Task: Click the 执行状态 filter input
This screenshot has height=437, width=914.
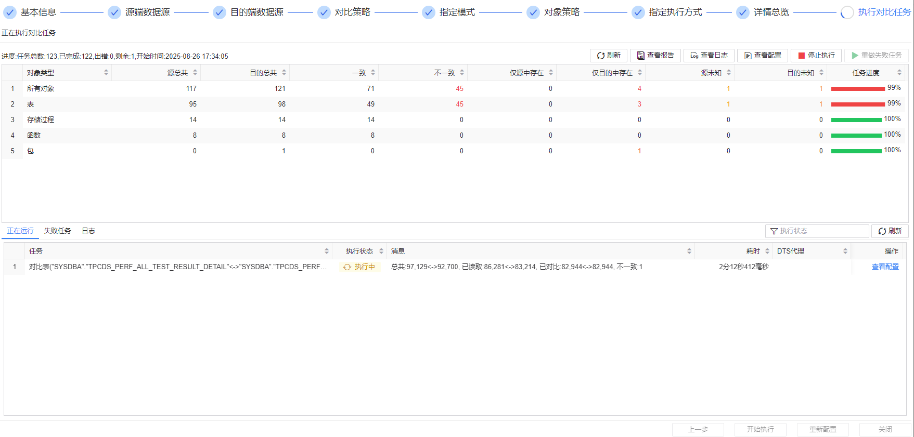Action: (817, 231)
